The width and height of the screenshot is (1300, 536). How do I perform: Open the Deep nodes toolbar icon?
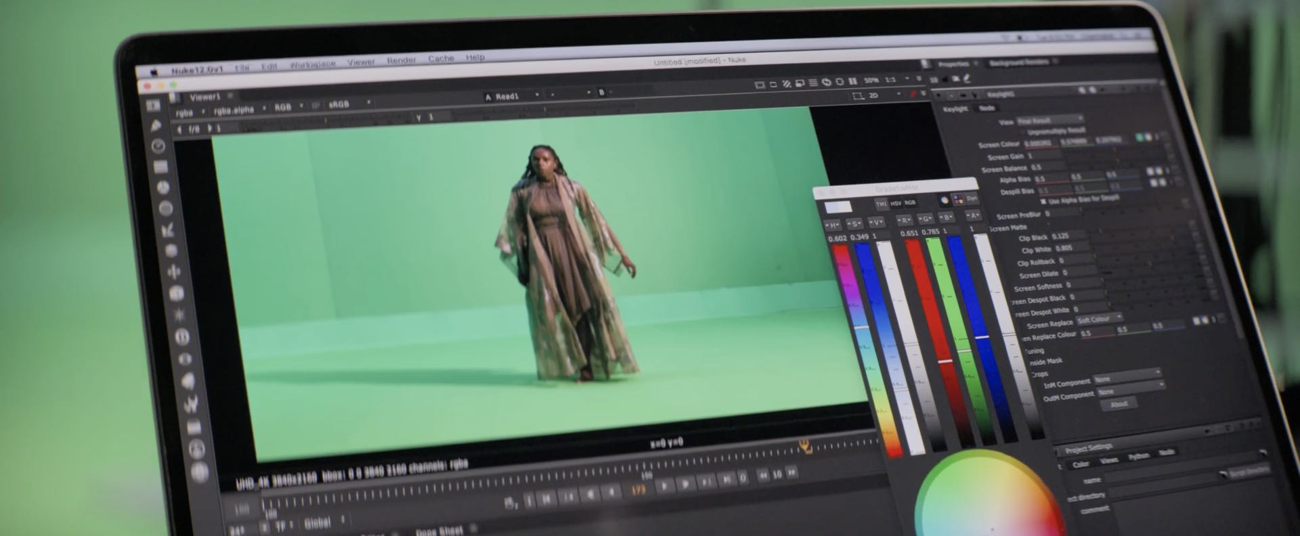click(x=182, y=336)
